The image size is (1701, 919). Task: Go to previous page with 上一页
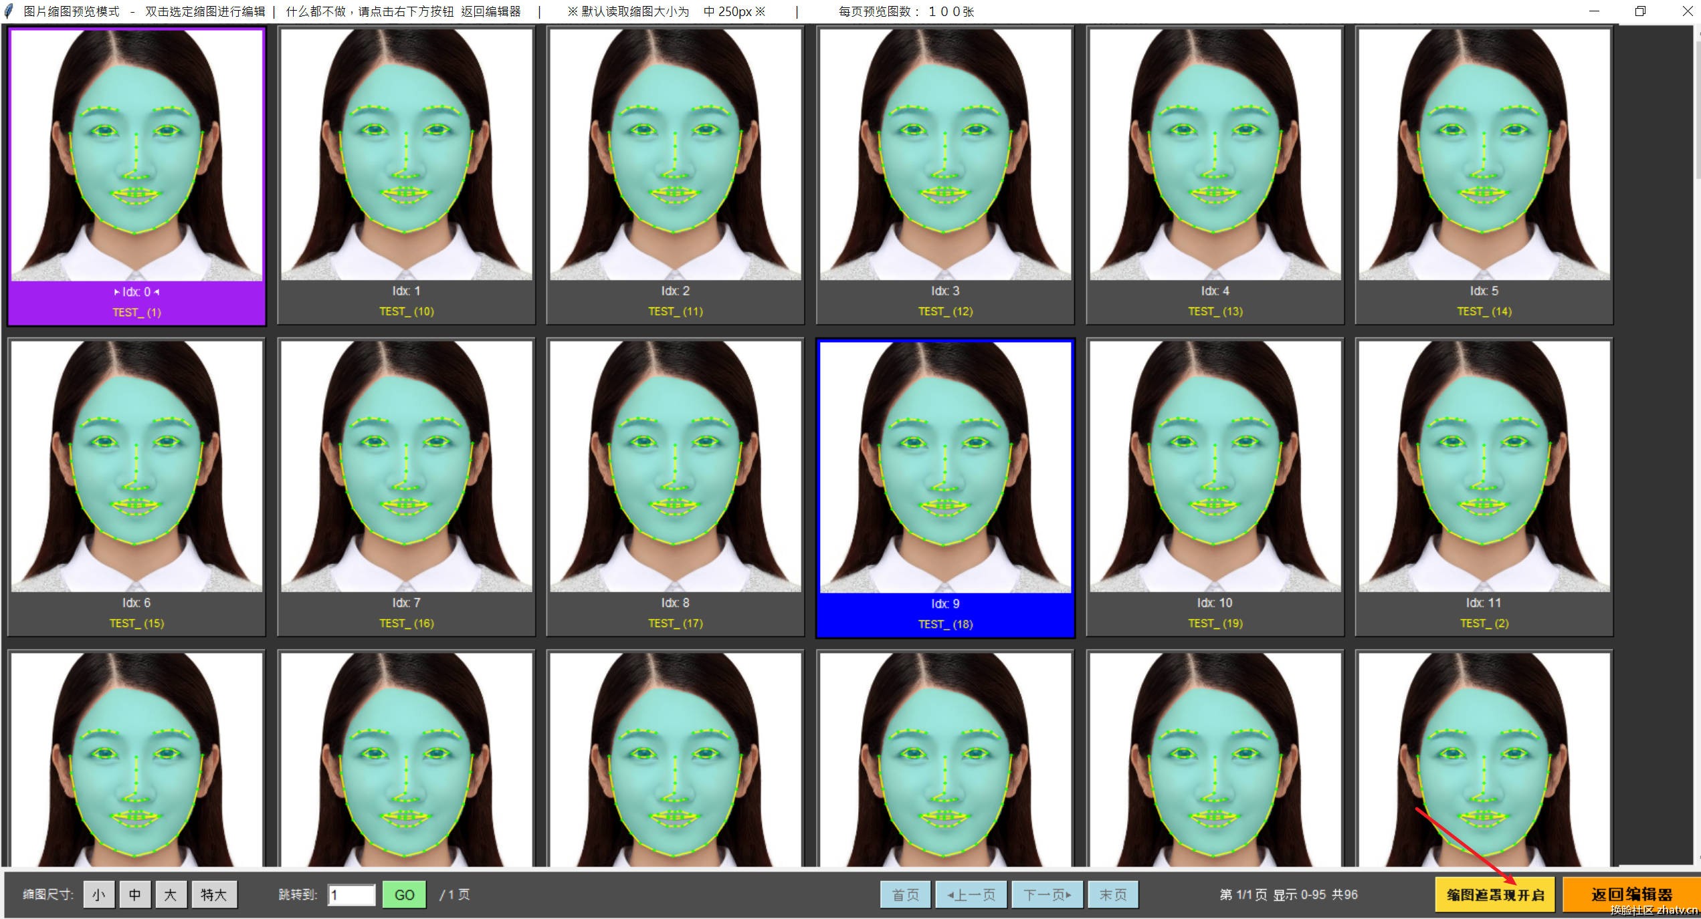click(x=971, y=894)
